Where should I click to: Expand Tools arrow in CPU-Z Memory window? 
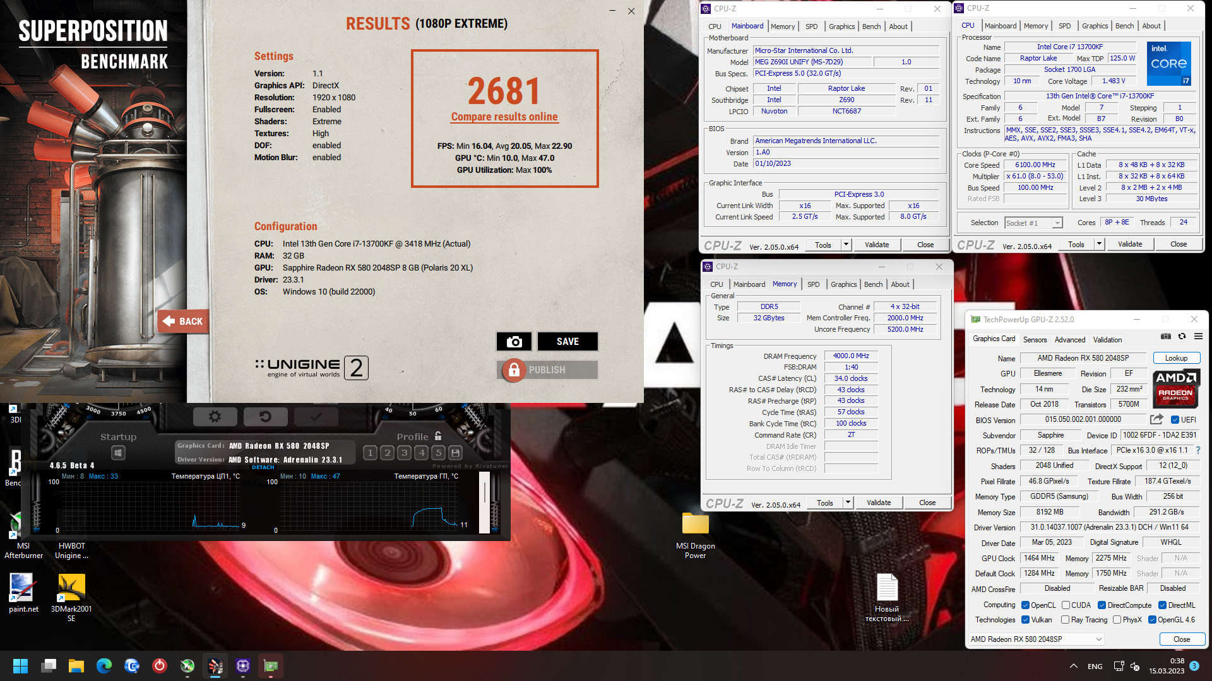click(x=848, y=503)
